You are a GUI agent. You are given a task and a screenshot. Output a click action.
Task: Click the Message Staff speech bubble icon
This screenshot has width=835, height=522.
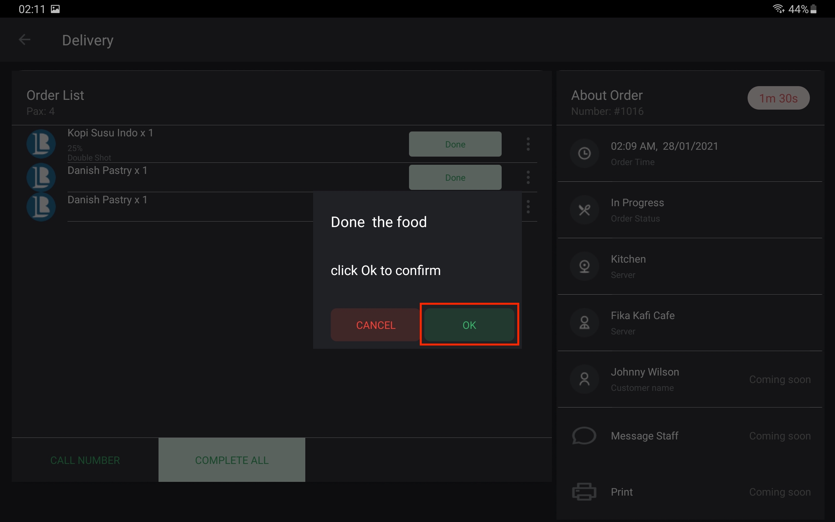584,436
